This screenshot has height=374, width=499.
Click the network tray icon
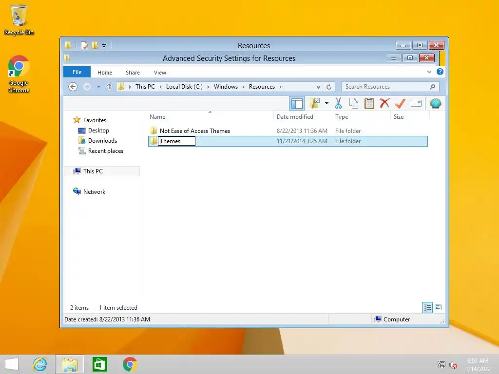tap(441, 365)
